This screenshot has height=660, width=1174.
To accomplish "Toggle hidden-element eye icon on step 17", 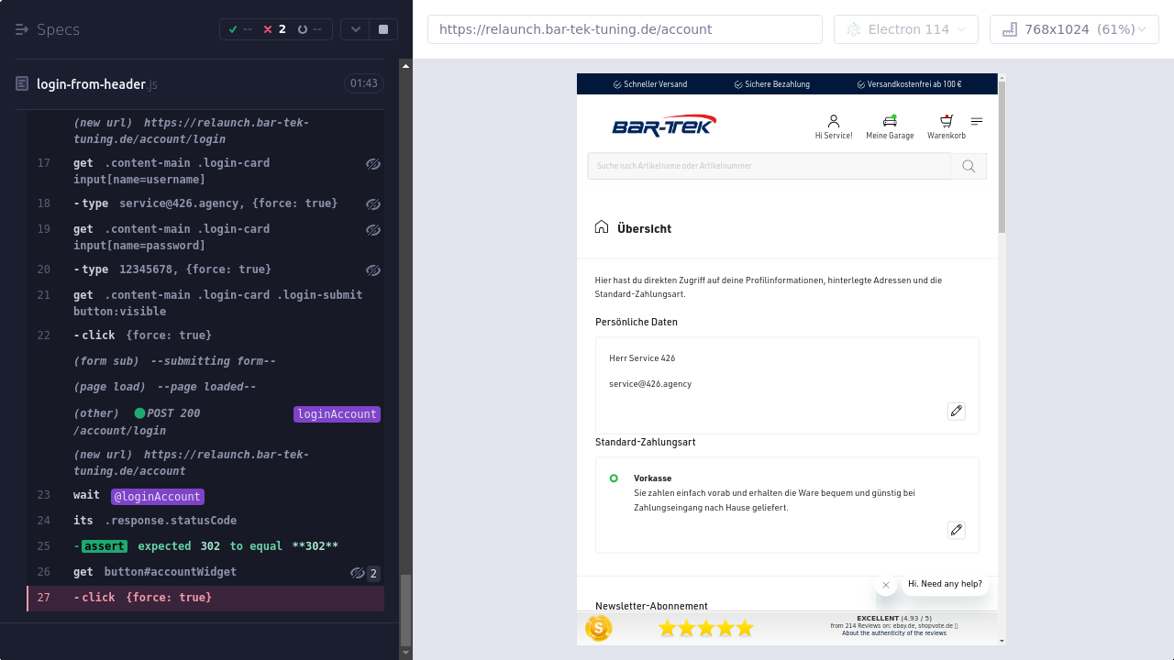I will (372, 164).
